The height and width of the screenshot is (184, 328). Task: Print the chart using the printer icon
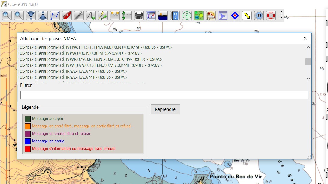pyautogui.click(x=139, y=16)
